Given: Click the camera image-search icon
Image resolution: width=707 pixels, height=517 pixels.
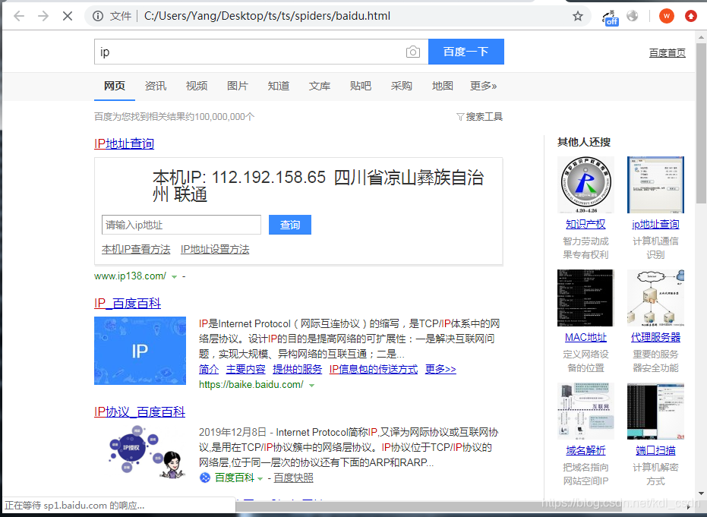Looking at the screenshot, I should tap(412, 52).
